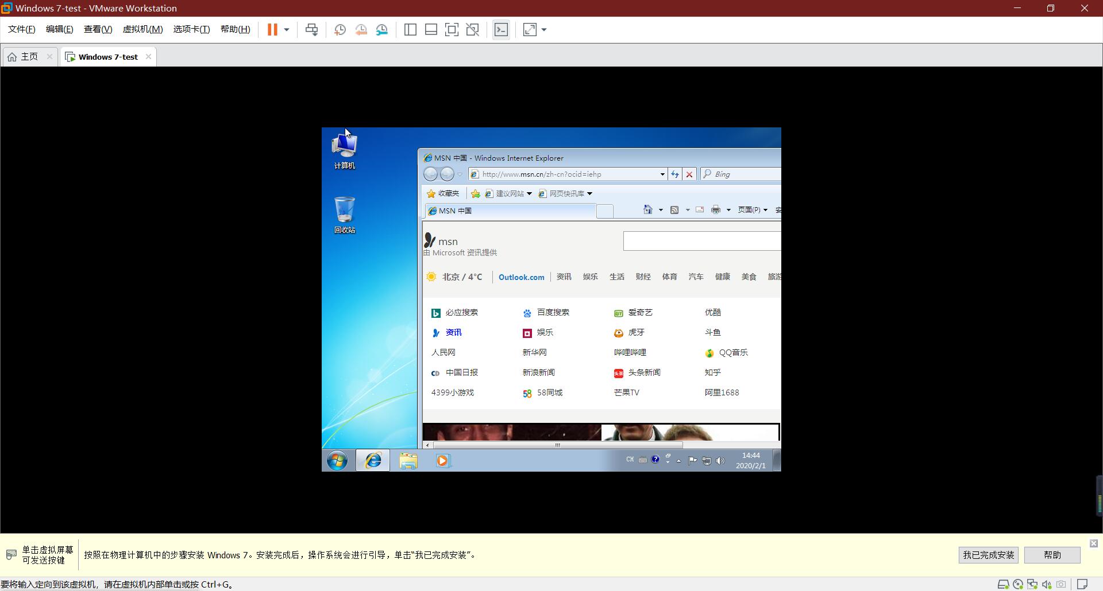This screenshot has width=1103, height=591.
Task: Expand the 建议网站 dropdown
Action: click(x=529, y=194)
